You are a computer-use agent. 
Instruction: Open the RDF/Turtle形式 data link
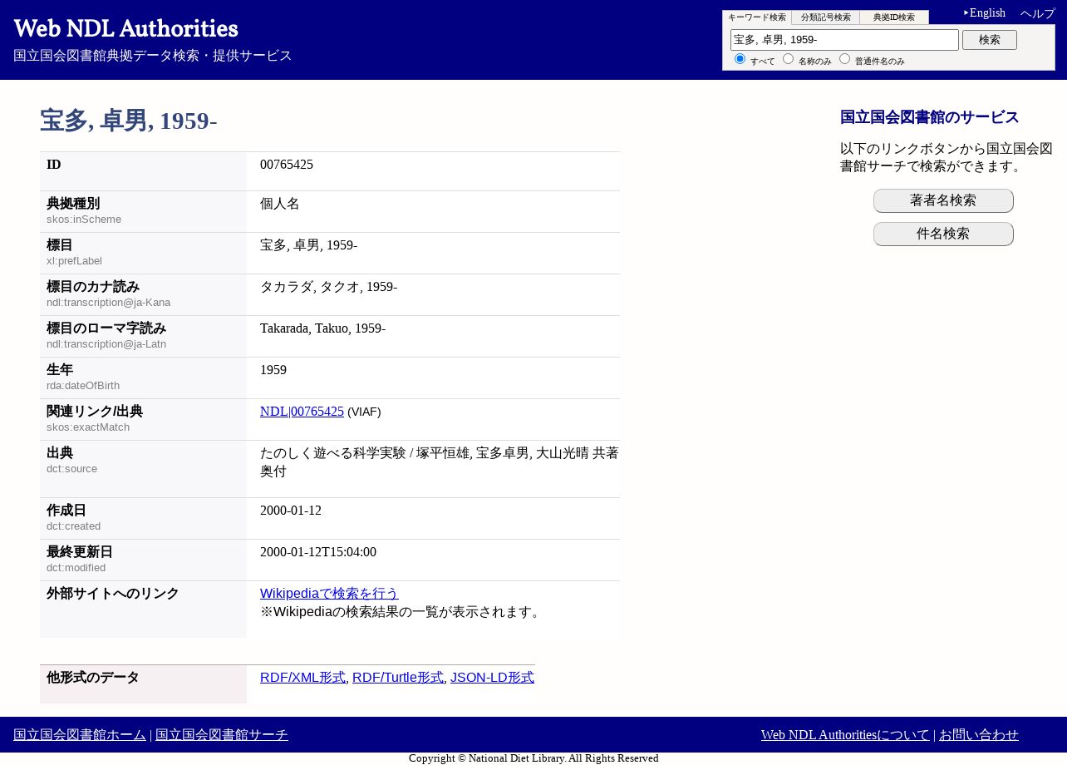[398, 678]
